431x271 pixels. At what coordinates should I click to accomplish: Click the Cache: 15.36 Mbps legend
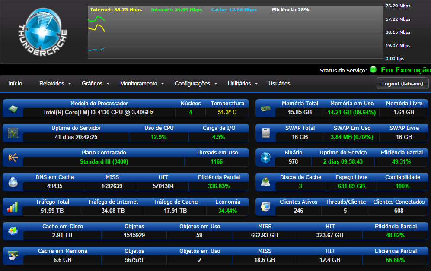(x=234, y=9)
